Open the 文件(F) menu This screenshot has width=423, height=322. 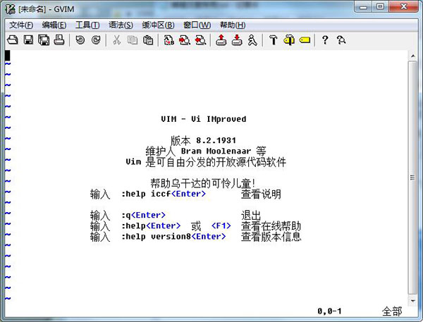click(21, 25)
